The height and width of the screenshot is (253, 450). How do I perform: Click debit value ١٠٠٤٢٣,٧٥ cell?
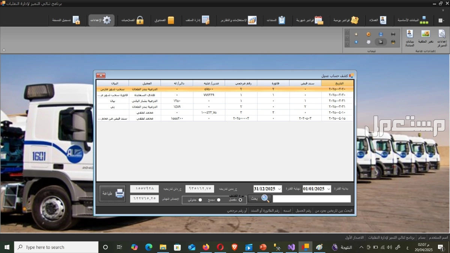click(209, 112)
